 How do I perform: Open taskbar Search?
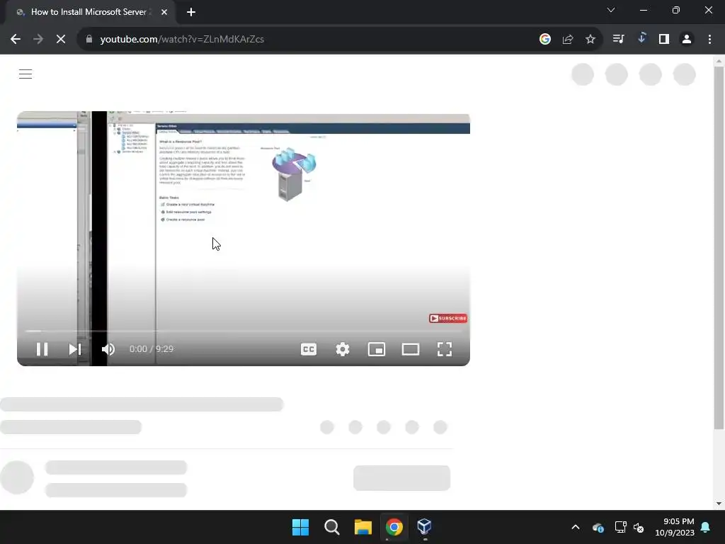point(331,527)
